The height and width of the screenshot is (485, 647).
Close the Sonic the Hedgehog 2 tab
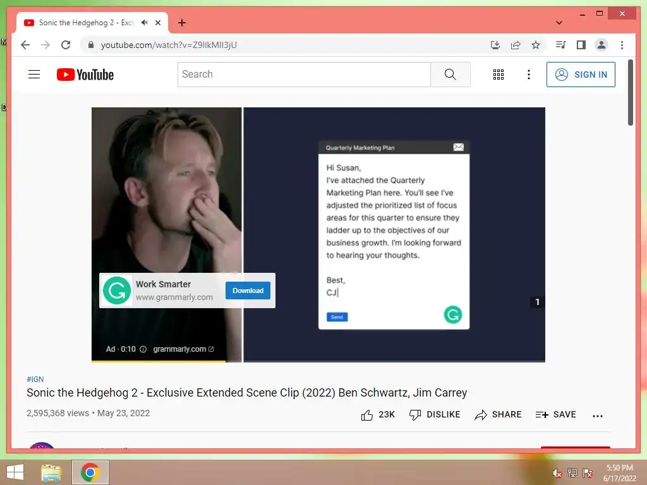click(158, 23)
